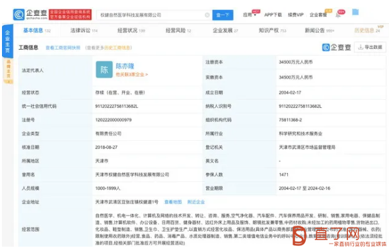The width and height of the screenshot is (389, 250).
Task: Switch to the 基本信息 tab
Action: point(37,30)
